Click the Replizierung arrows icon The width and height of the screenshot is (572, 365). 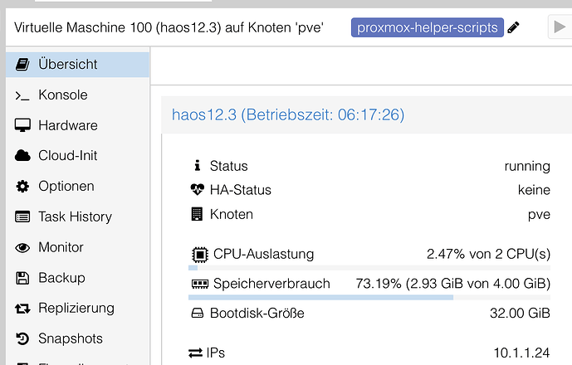[22, 309]
